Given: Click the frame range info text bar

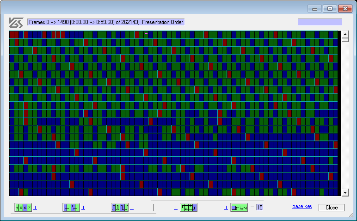Looking at the screenshot, I should coord(106,22).
